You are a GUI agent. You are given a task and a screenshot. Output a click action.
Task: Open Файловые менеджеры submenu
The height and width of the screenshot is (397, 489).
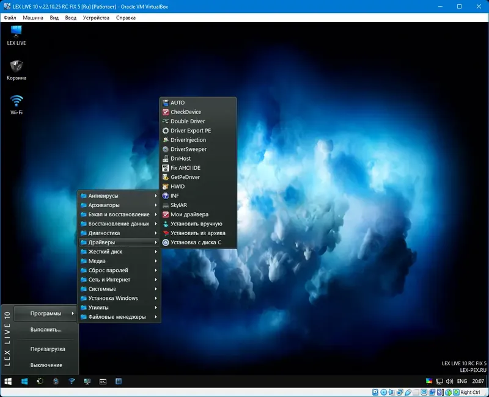pos(119,317)
